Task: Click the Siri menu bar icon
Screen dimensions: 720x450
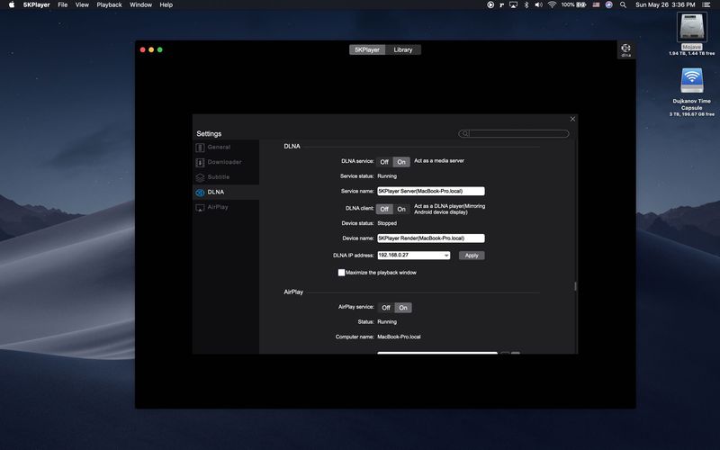Action: [x=609, y=4]
